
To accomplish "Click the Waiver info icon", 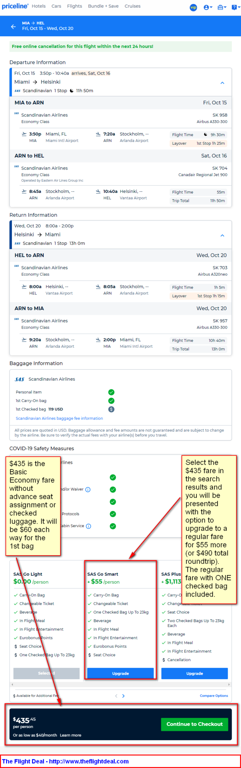I will (88, 489).
